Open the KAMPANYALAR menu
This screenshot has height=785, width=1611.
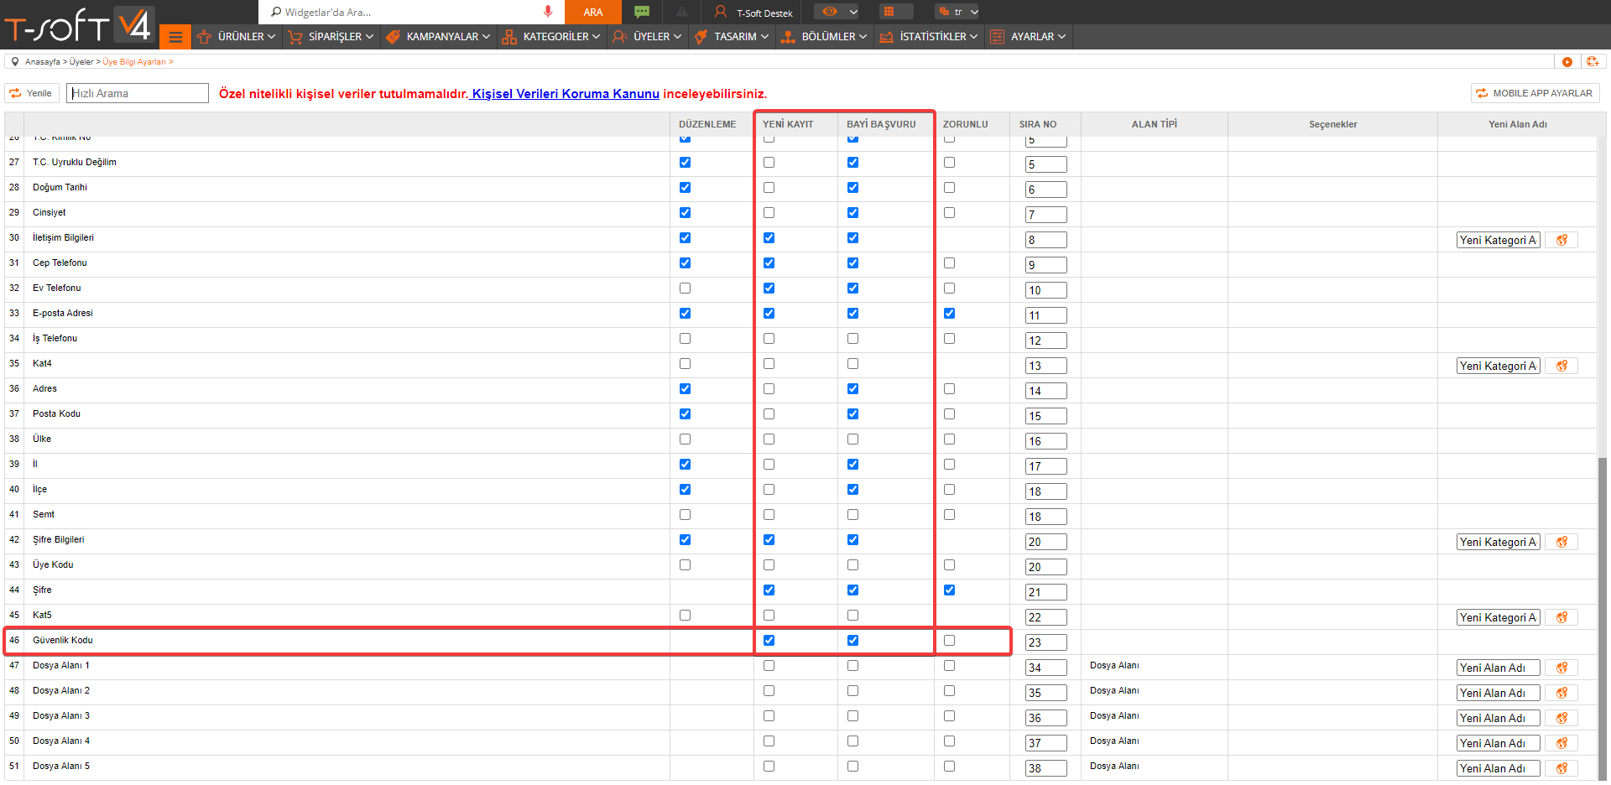(438, 37)
